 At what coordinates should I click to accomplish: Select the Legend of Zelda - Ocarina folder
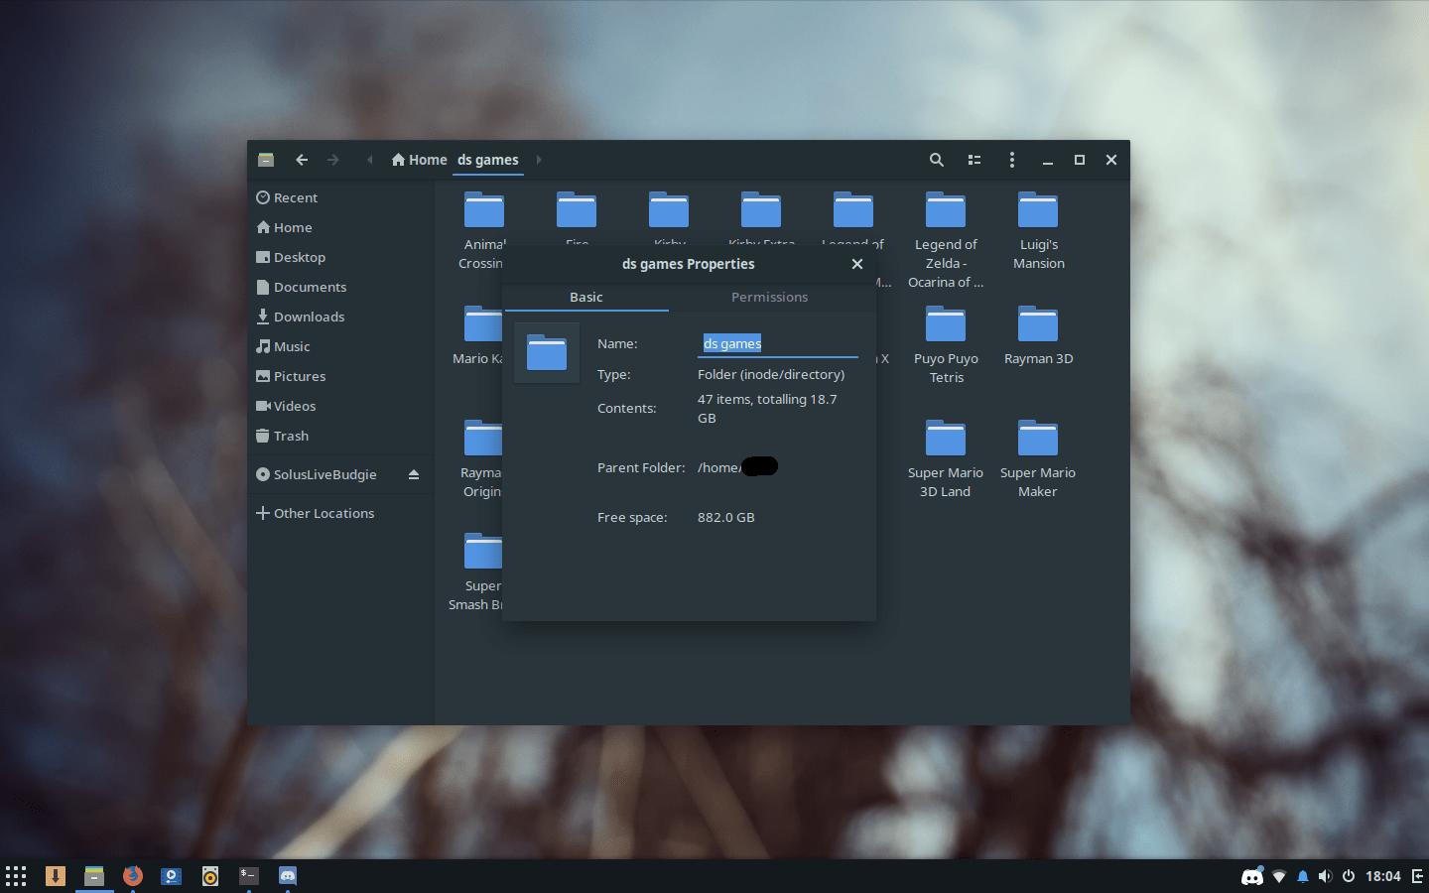(946, 240)
